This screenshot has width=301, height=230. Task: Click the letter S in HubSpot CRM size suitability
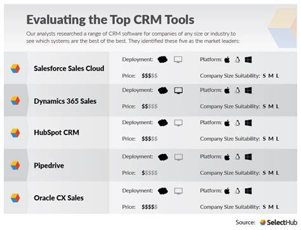coord(264,139)
